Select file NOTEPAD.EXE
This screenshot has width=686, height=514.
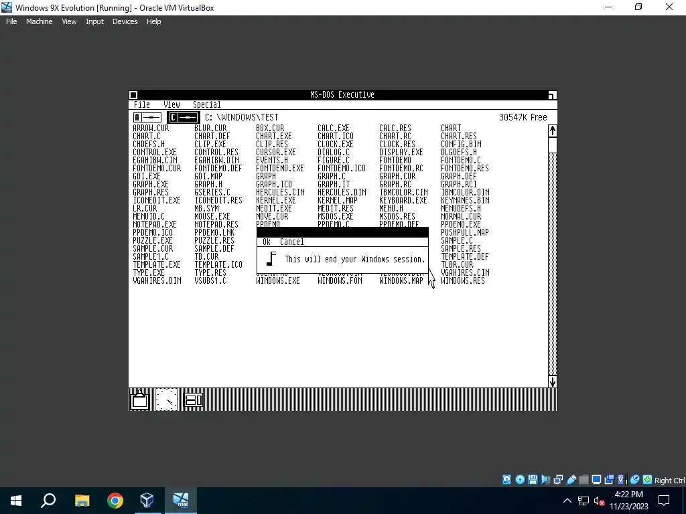click(155, 224)
